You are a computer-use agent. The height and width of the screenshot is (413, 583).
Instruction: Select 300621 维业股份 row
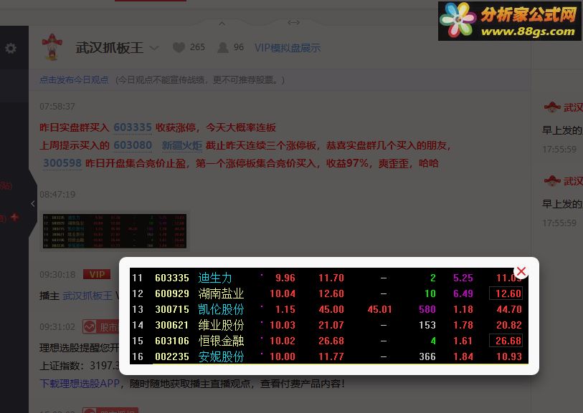(328, 325)
